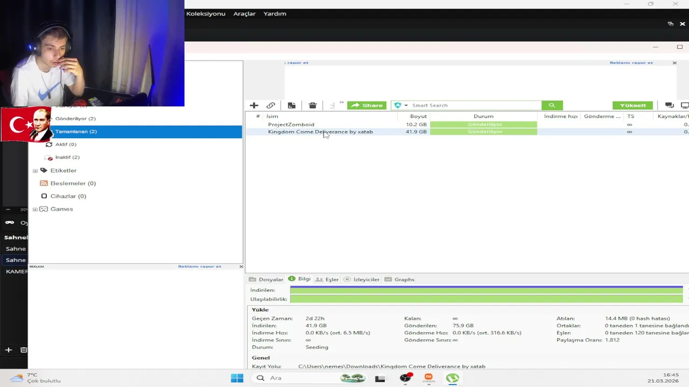This screenshot has width=689, height=387.
Task: Click the Paylaşma Oranı value 1.812
Action: [612, 340]
